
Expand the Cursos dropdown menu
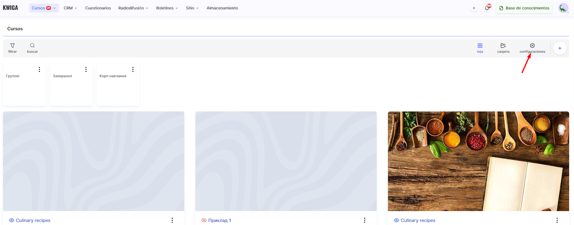44,8
